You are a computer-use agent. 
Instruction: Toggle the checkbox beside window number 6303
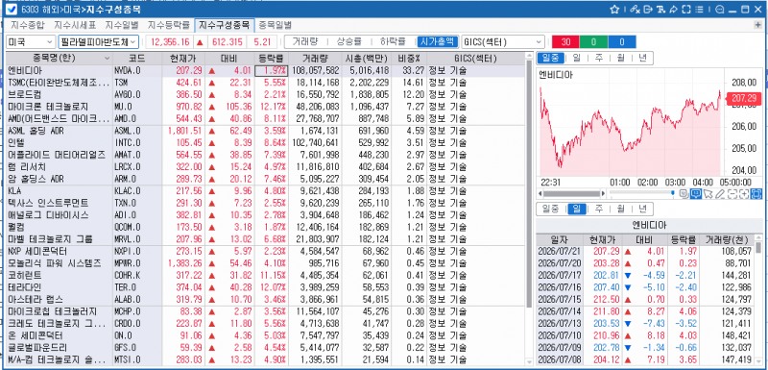[12, 10]
